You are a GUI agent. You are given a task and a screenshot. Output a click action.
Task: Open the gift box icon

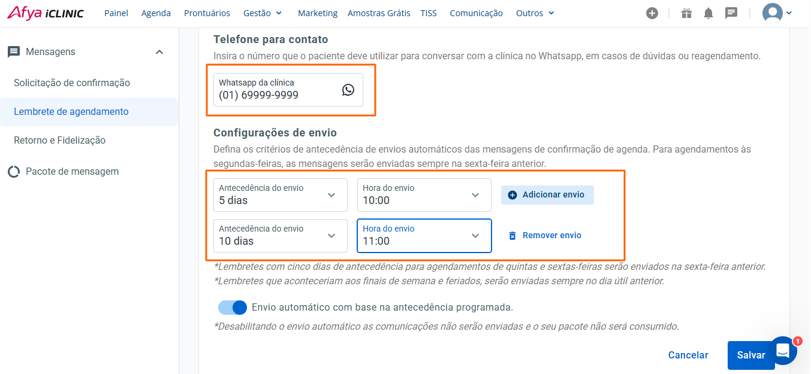[686, 13]
